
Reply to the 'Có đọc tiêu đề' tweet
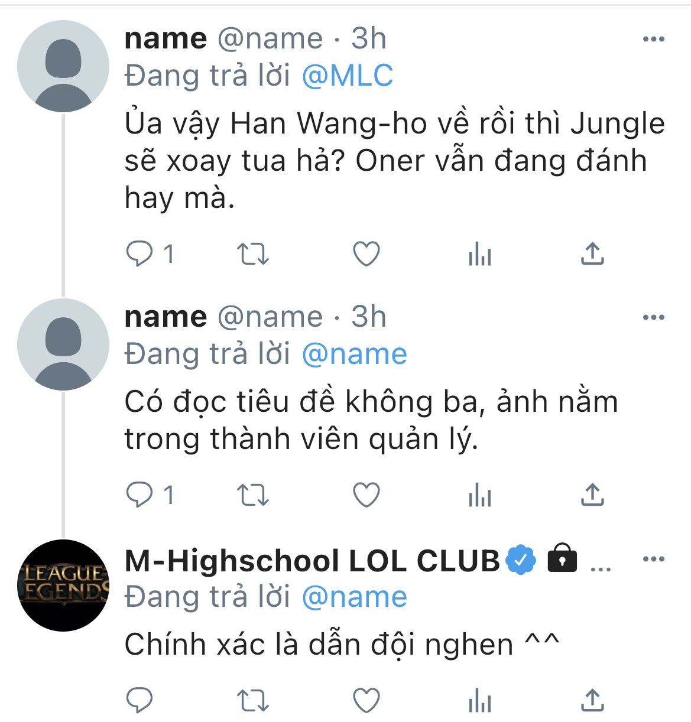[x=140, y=495]
